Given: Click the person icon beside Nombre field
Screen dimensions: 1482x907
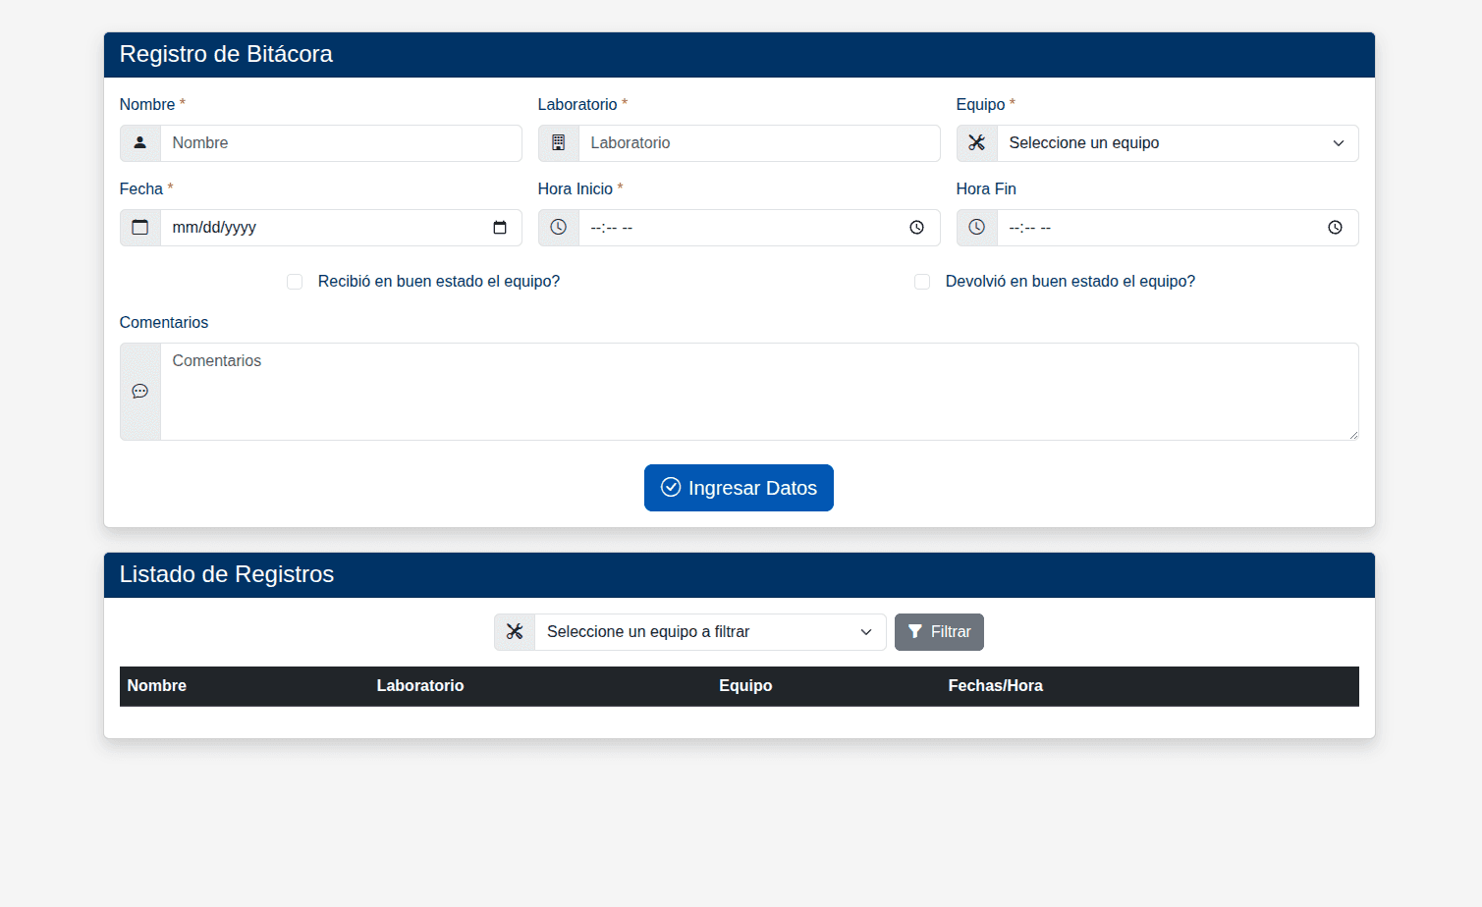Looking at the screenshot, I should click(140, 143).
